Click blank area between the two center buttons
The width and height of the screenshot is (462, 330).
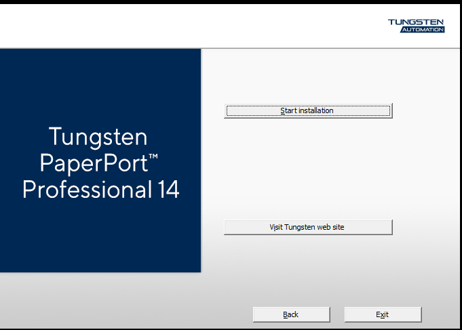(x=307, y=169)
